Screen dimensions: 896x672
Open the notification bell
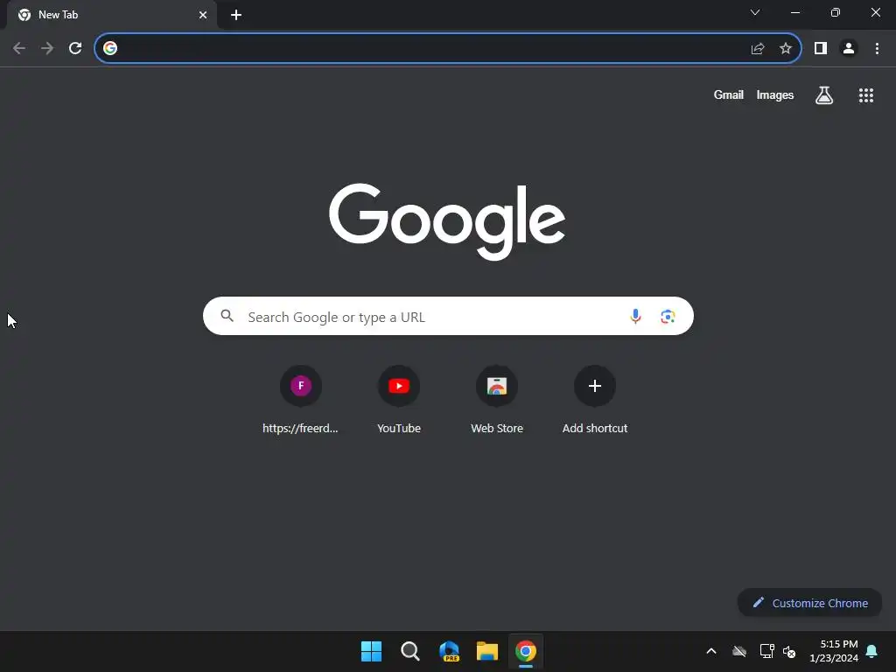tap(872, 651)
